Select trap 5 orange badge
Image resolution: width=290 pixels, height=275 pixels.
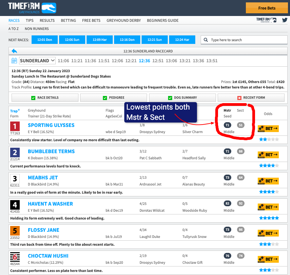coord(15,231)
